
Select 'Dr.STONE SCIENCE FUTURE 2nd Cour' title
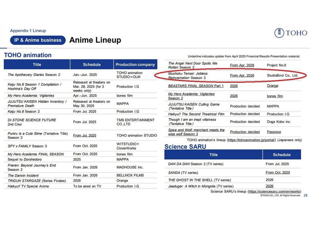(x=32, y=122)
